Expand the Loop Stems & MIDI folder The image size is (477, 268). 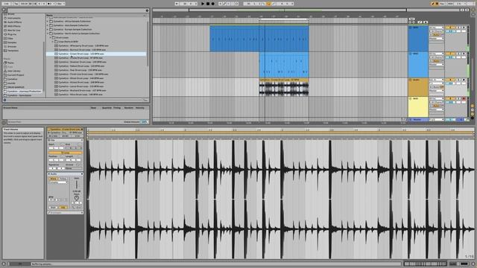tap(53, 42)
